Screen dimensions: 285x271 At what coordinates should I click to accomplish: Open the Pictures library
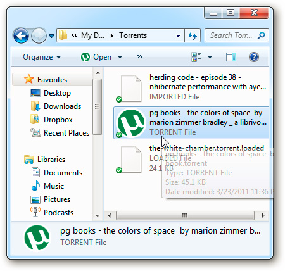click(57, 199)
